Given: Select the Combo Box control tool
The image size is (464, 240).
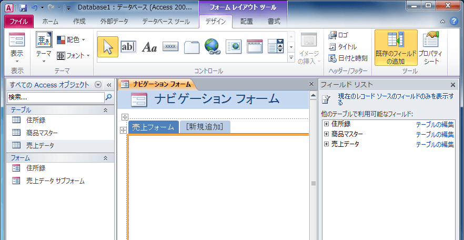Looking at the screenshot, I should (276, 46).
